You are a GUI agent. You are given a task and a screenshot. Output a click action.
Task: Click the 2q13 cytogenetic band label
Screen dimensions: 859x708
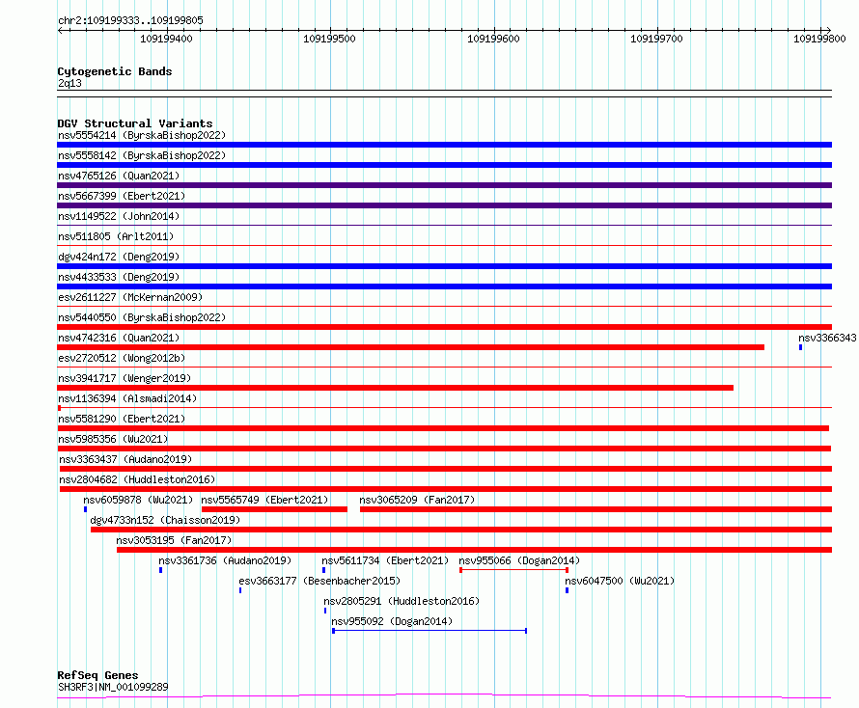[69, 83]
